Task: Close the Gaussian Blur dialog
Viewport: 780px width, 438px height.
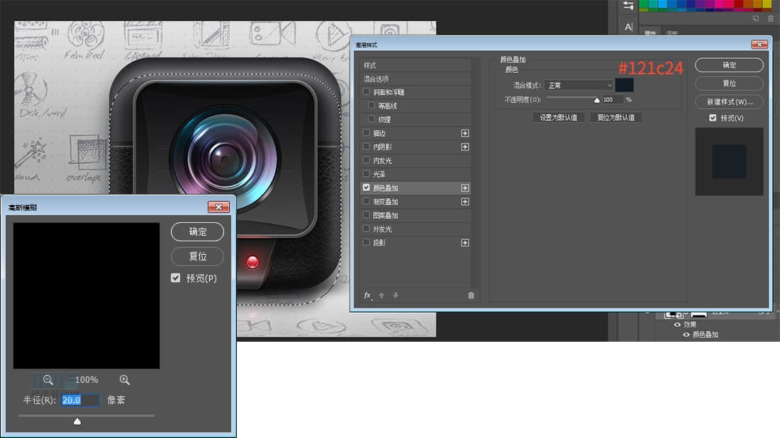Action: click(x=218, y=207)
